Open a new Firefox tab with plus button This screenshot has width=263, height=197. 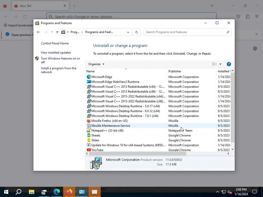click(74, 6)
